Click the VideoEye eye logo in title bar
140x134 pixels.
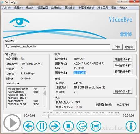click(2, 2)
